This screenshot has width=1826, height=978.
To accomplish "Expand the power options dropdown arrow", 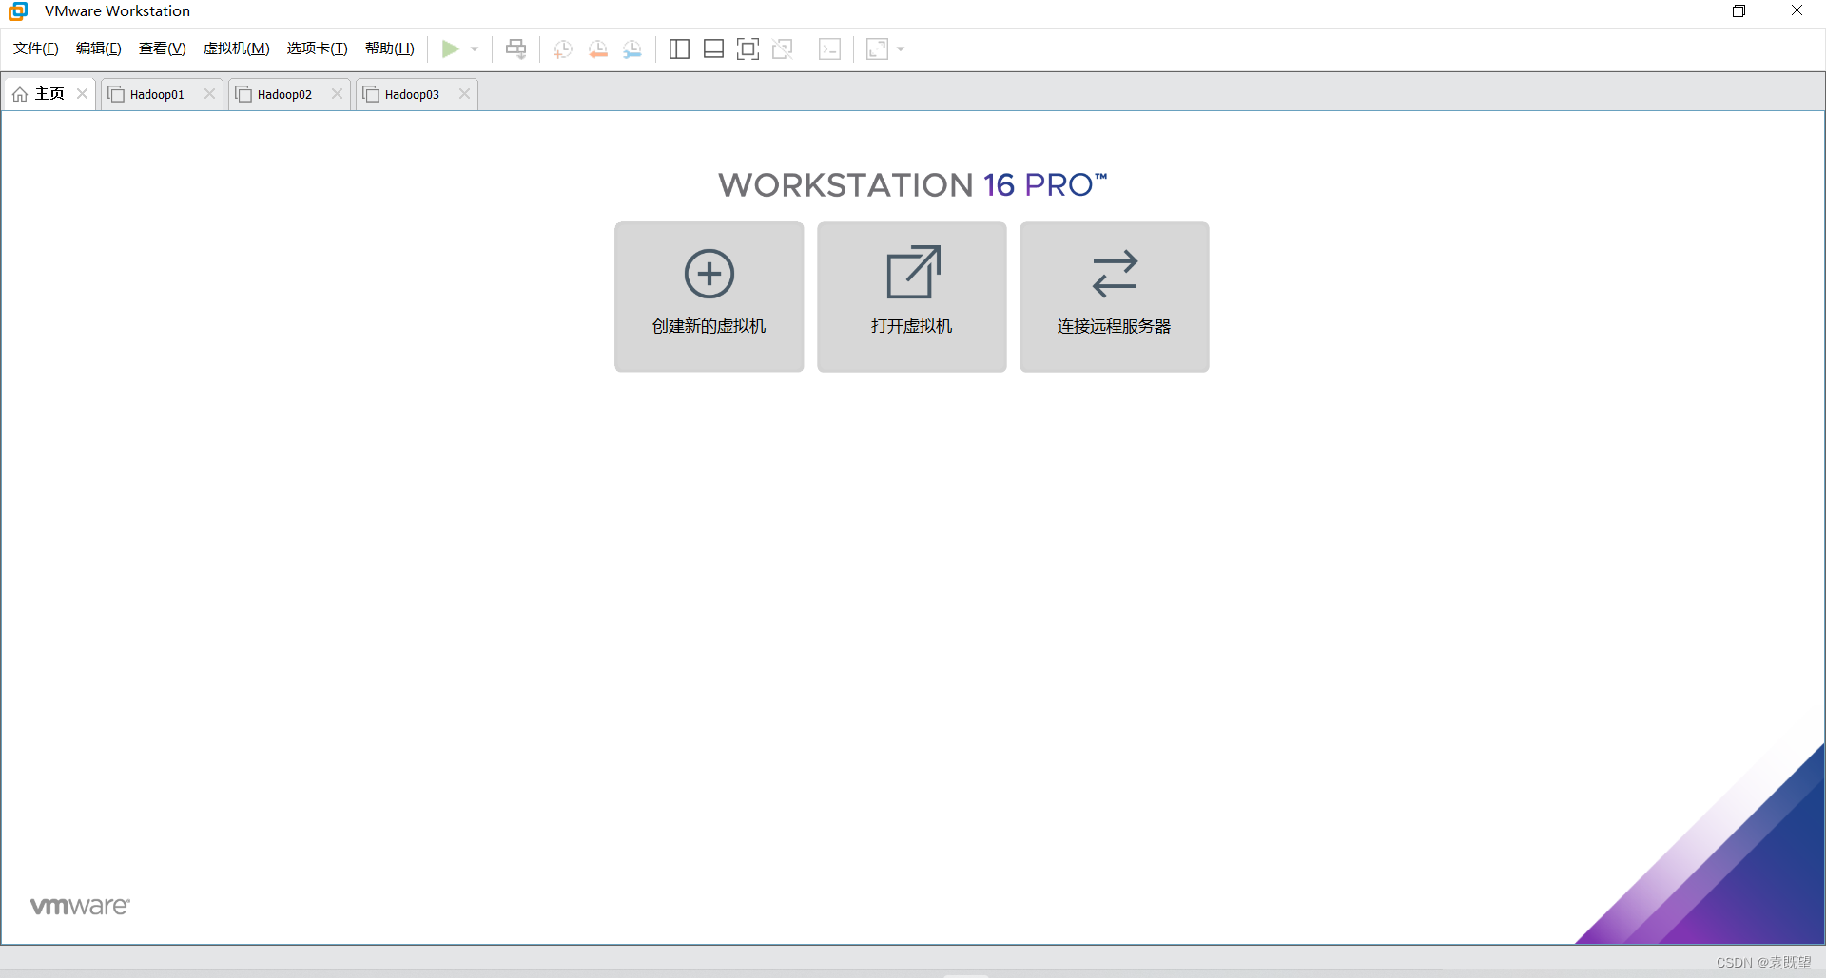I will 475,48.
